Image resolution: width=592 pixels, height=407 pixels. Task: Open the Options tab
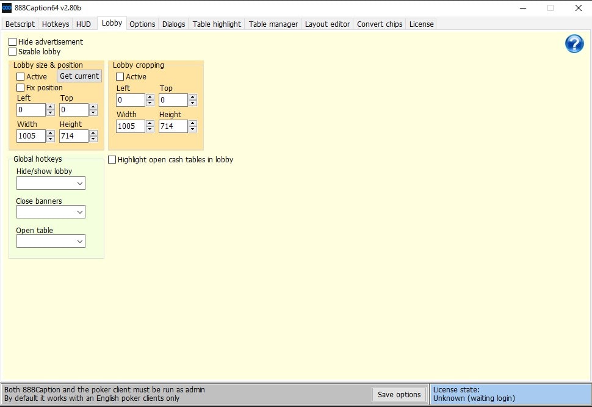(x=142, y=24)
